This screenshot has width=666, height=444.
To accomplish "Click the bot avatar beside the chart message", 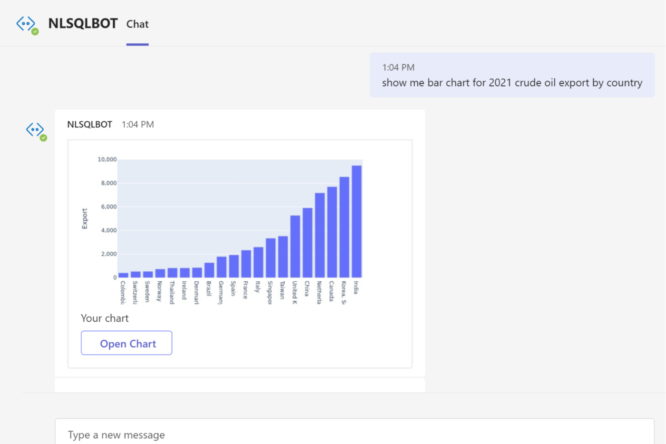I will tap(35, 129).
